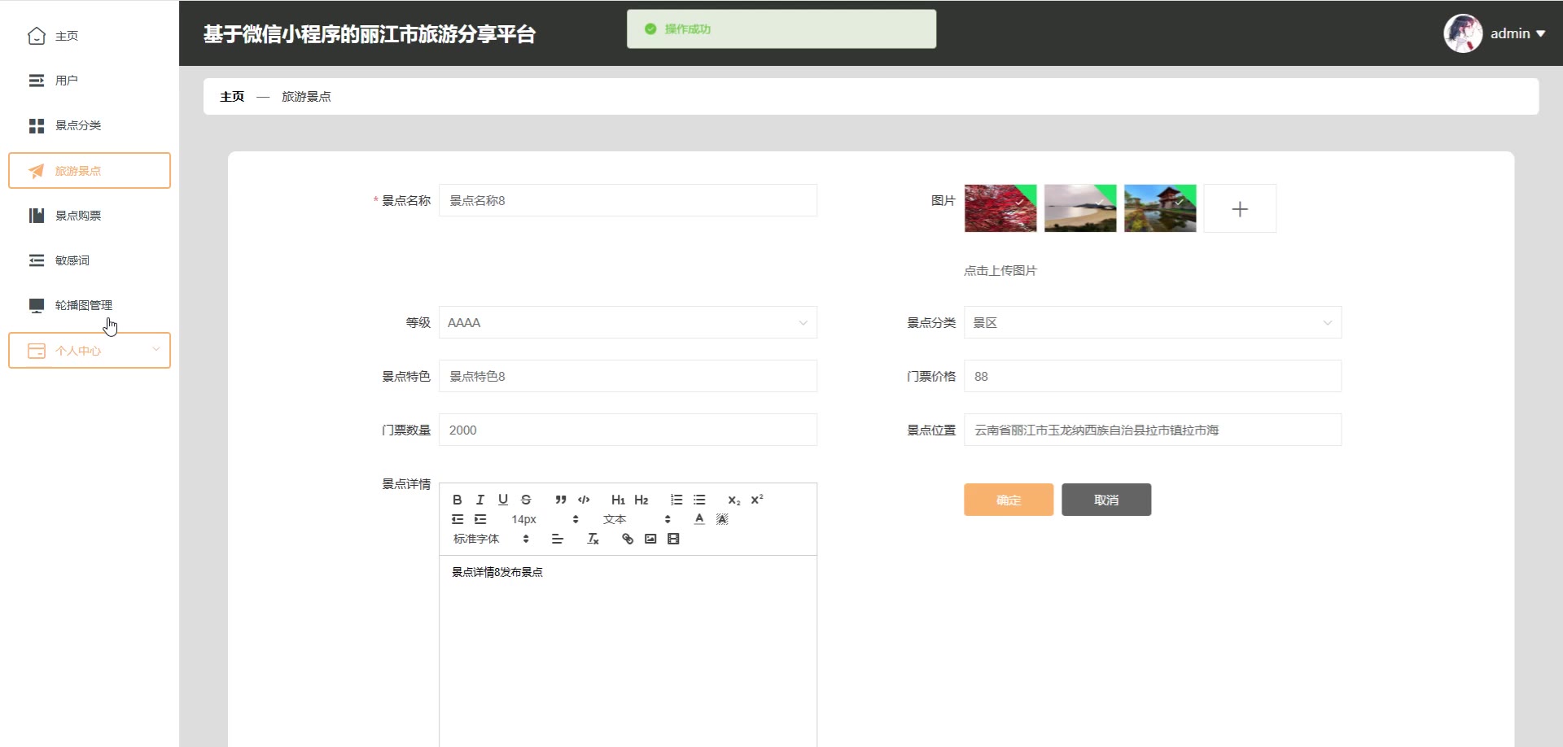Click the 旅游景点 breadcrumb

tap(306, 96)
